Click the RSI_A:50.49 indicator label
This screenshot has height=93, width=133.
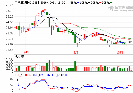point(23,75)
